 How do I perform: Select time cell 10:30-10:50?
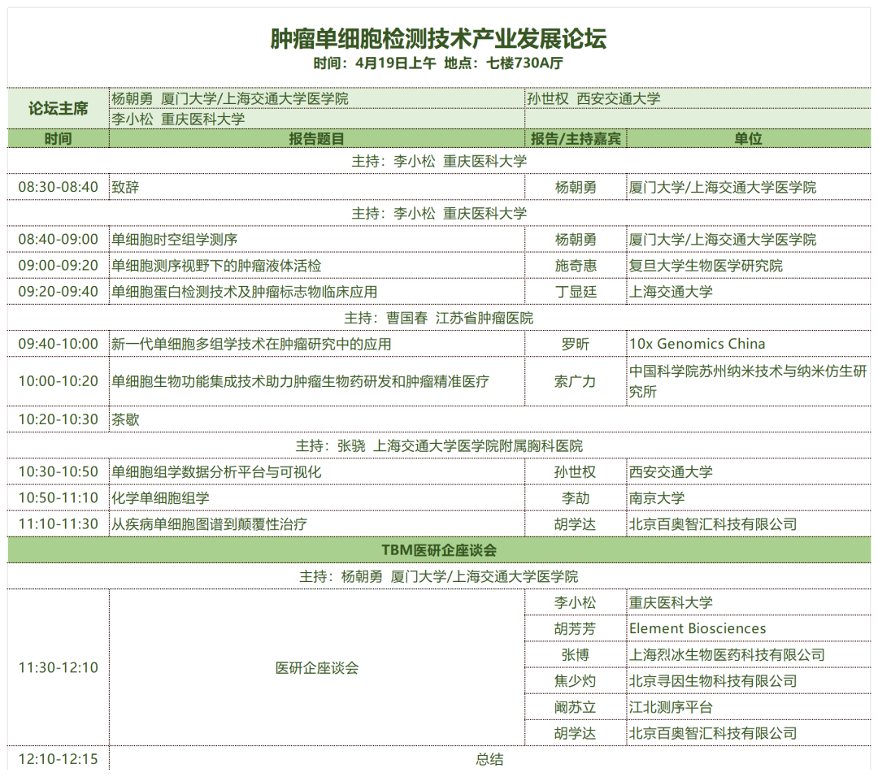click(x=59, y=472)
